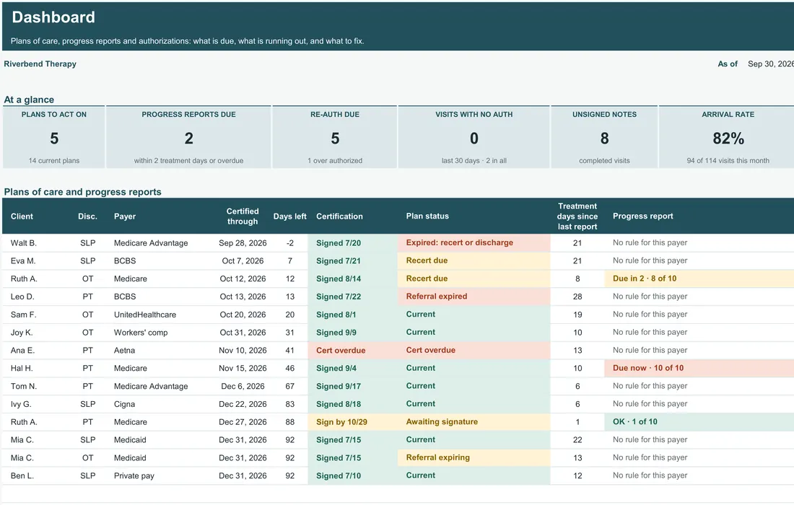Image resolution: width=794 pixels, height=505 pixels.
Task: Click the 1 over authorized caption
Action: (x=335, y=160)
